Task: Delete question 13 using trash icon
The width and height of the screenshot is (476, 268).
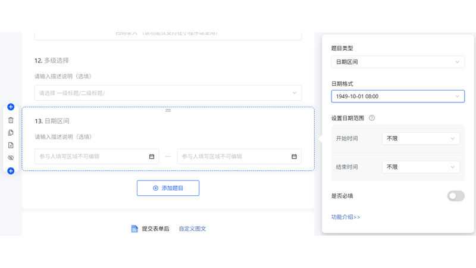Action: tap(11, 120)
